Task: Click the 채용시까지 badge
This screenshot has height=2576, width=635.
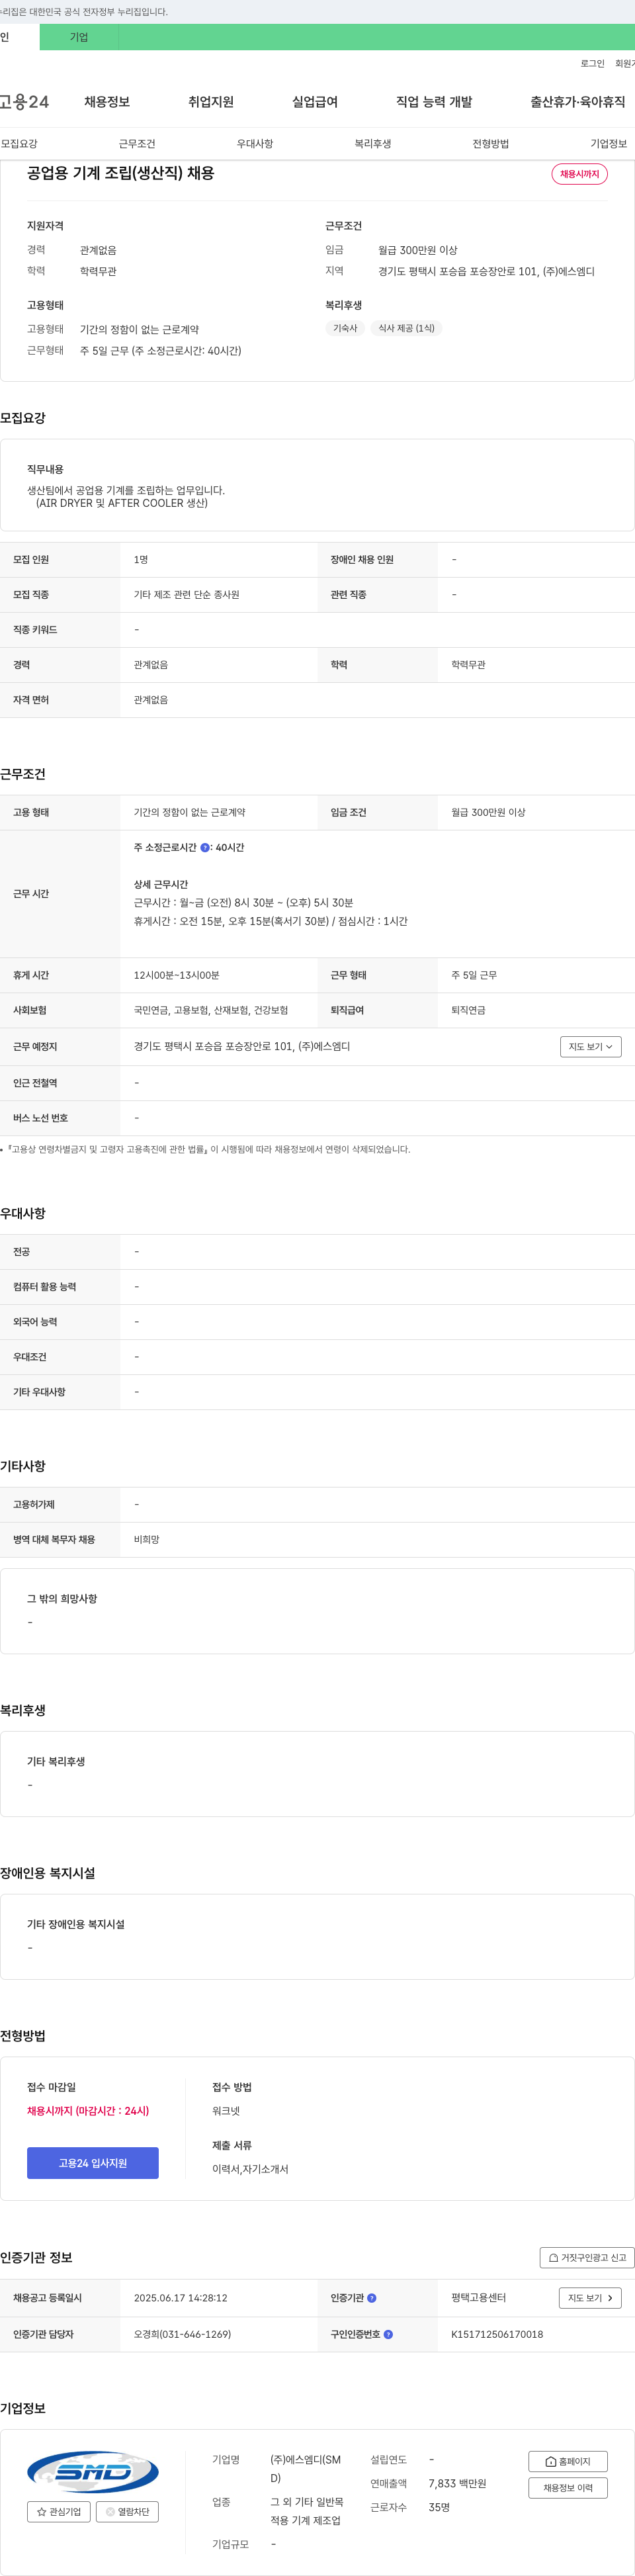Action: [x=580, y=174]
